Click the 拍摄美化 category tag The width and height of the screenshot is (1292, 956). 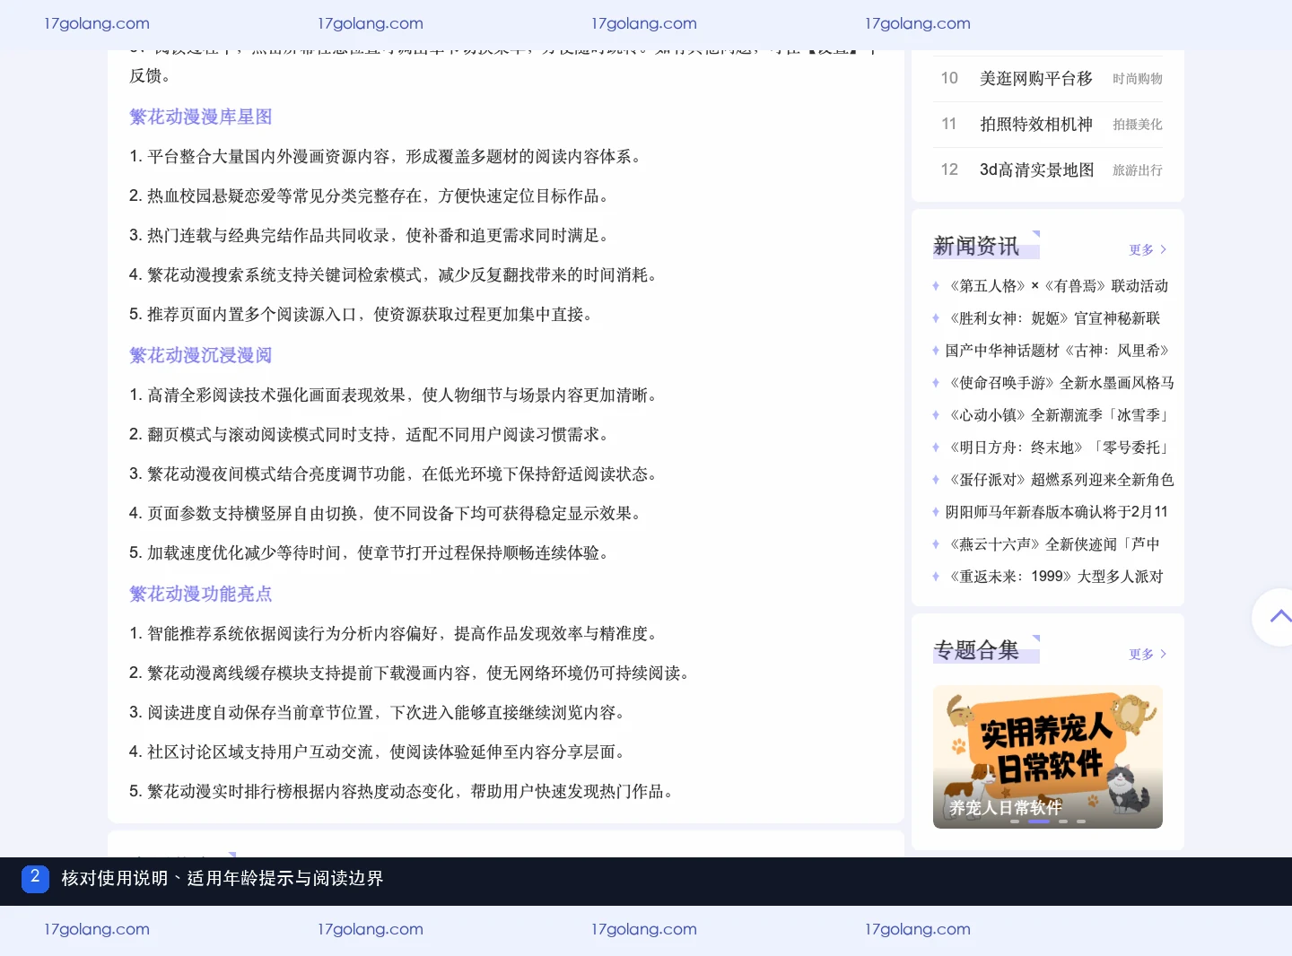1138,125
